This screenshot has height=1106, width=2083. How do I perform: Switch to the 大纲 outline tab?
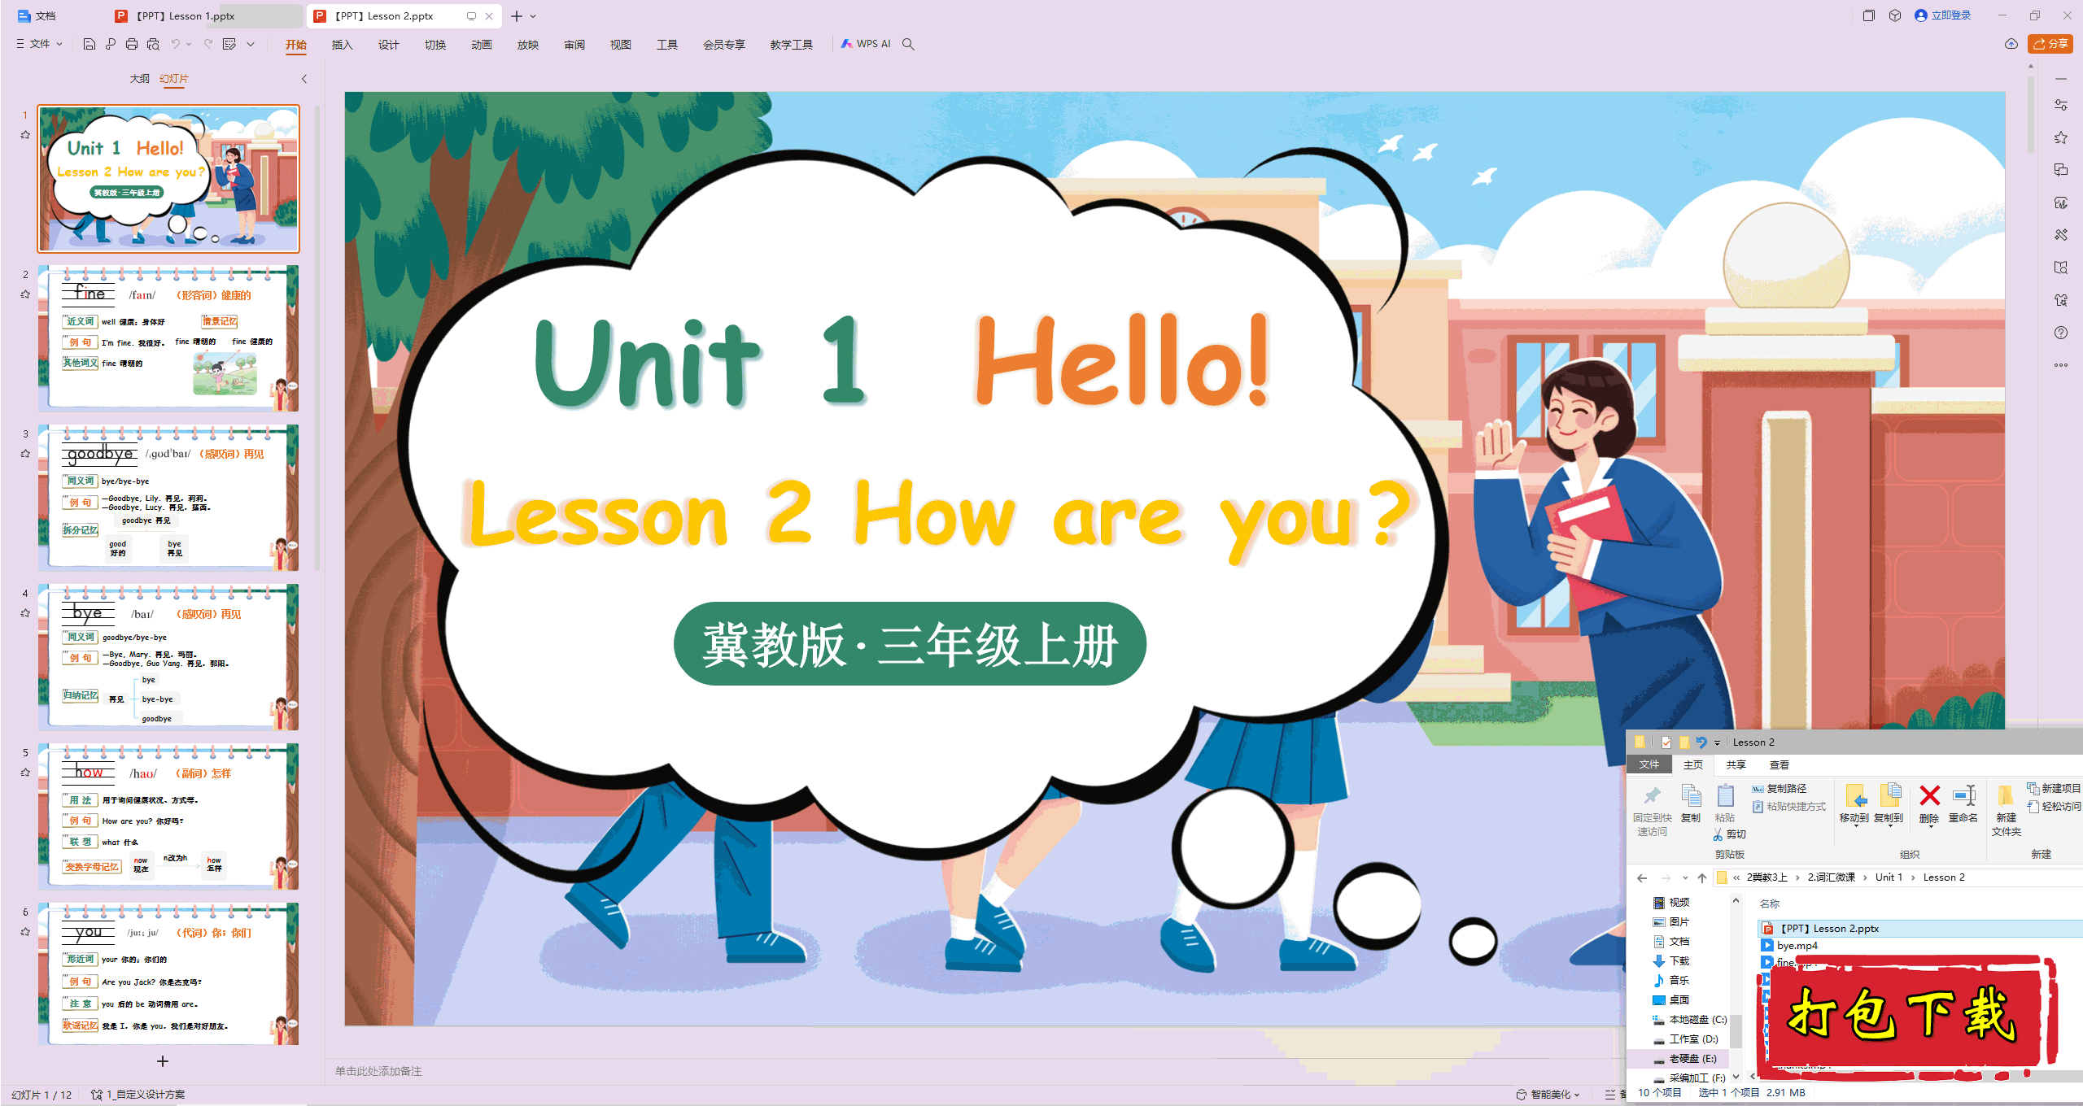click(139, 79)
